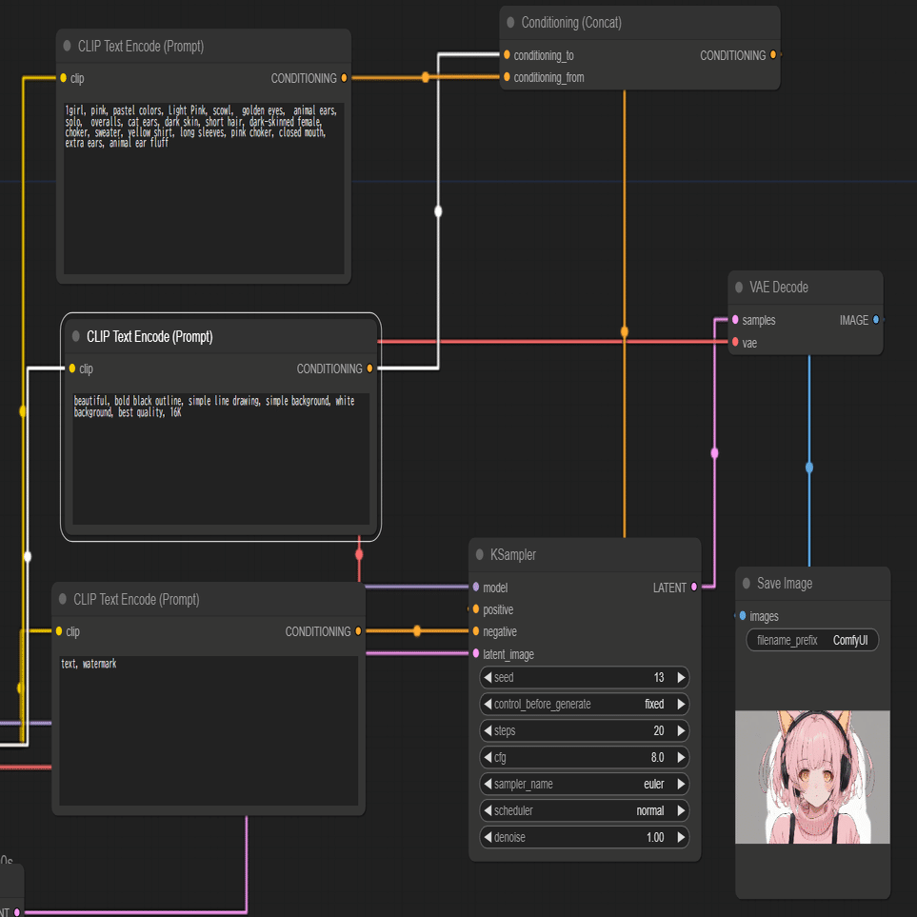The image size is (917, 917).
Task: Select next control_before_generate option arrow
Action: click(681, 704)
